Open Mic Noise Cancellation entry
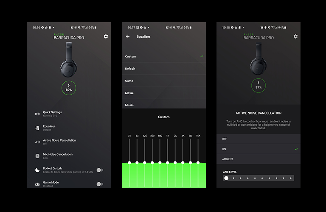This screenshot has height=212, width=326. 69,156
